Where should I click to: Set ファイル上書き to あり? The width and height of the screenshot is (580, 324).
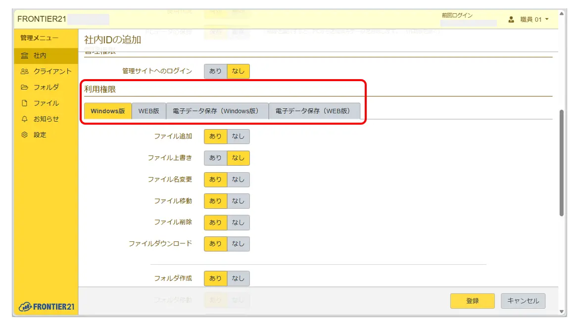tap(215, 158)
